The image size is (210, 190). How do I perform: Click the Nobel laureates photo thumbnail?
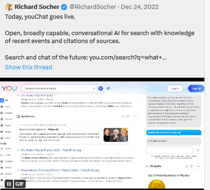(116, 134)
